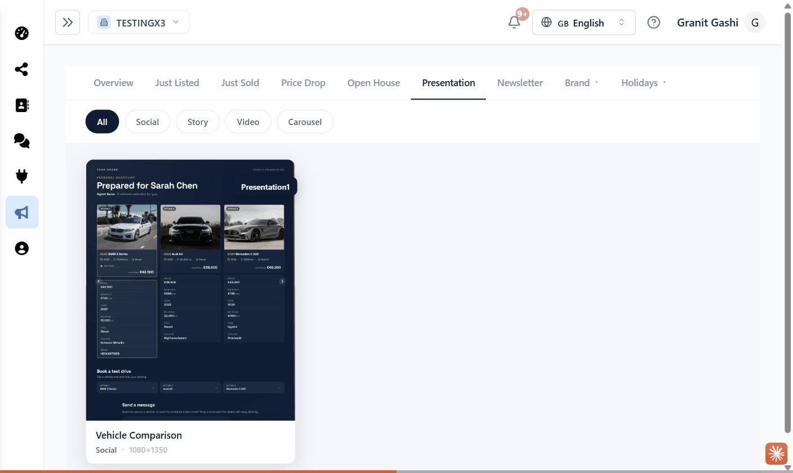Open the TESTINGX3 workspace dropdown
793x473 pixels.
[x=139, y=23]
